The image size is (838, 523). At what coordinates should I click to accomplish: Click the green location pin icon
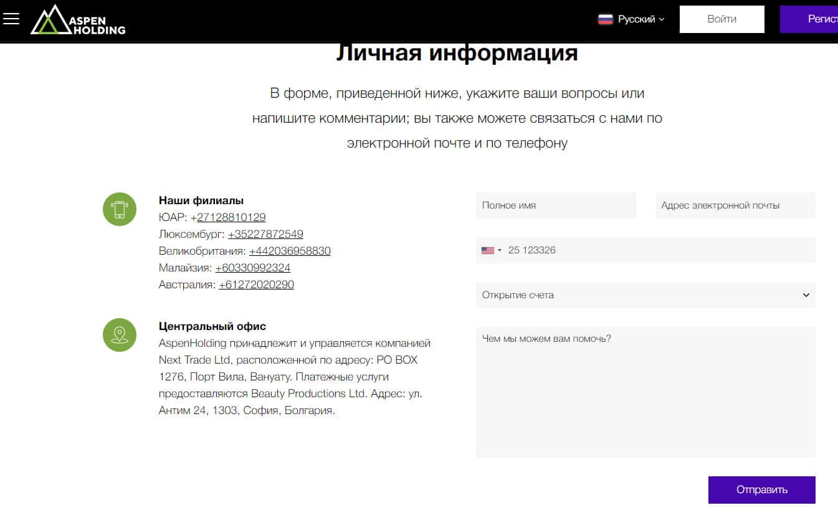tap(119, 335)
